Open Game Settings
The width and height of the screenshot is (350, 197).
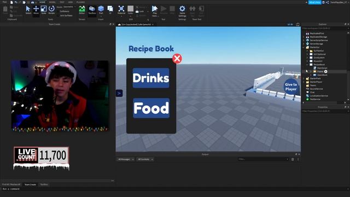(182, 11)
